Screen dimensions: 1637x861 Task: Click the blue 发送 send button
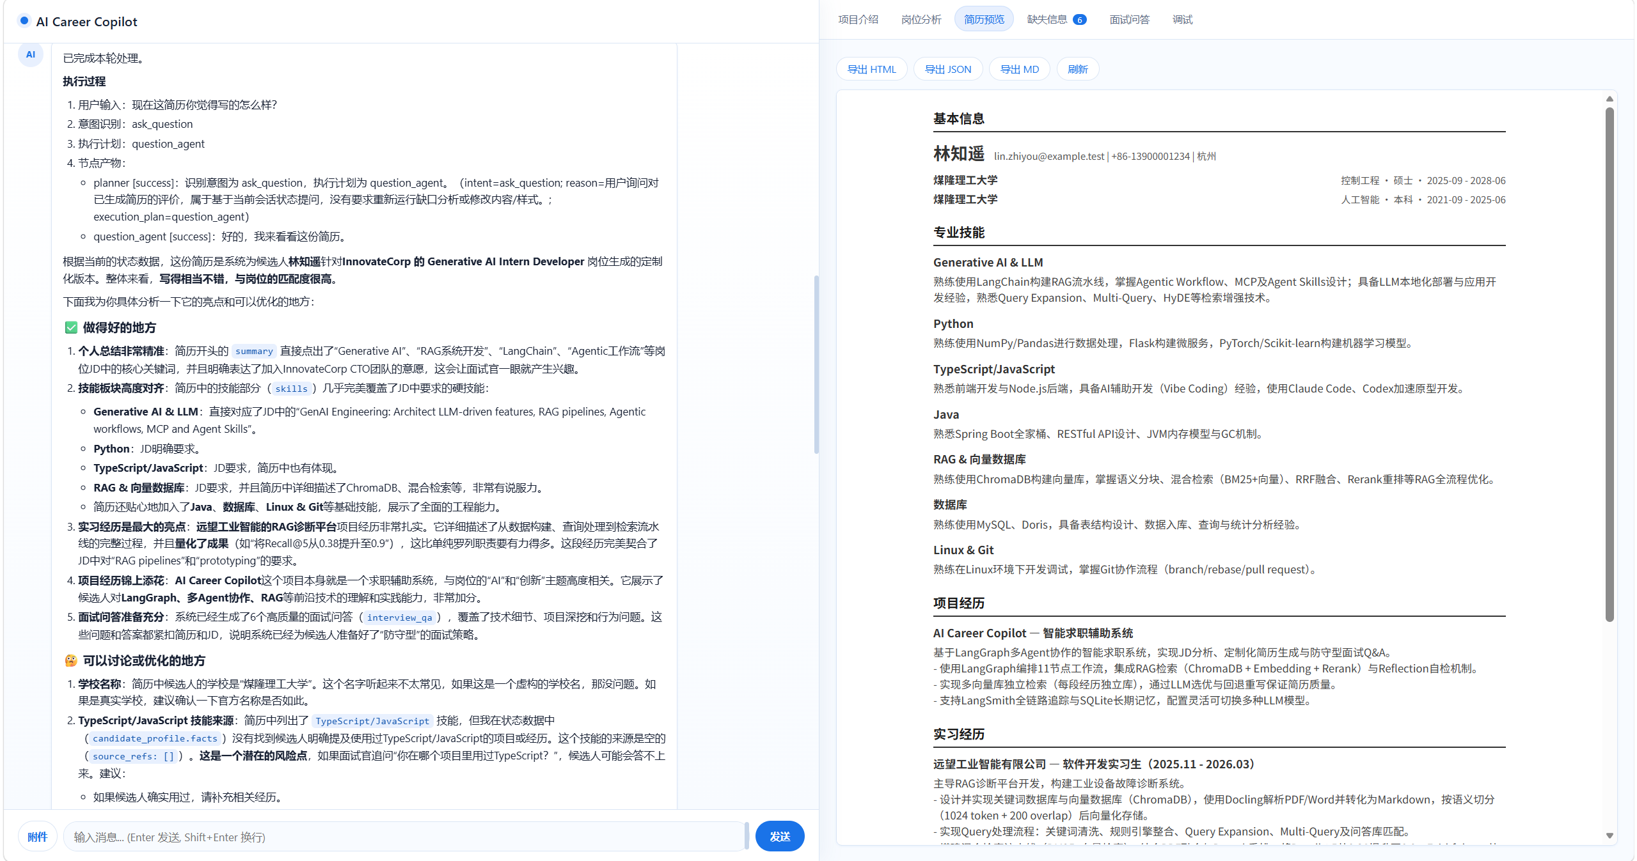pos(780,837)
